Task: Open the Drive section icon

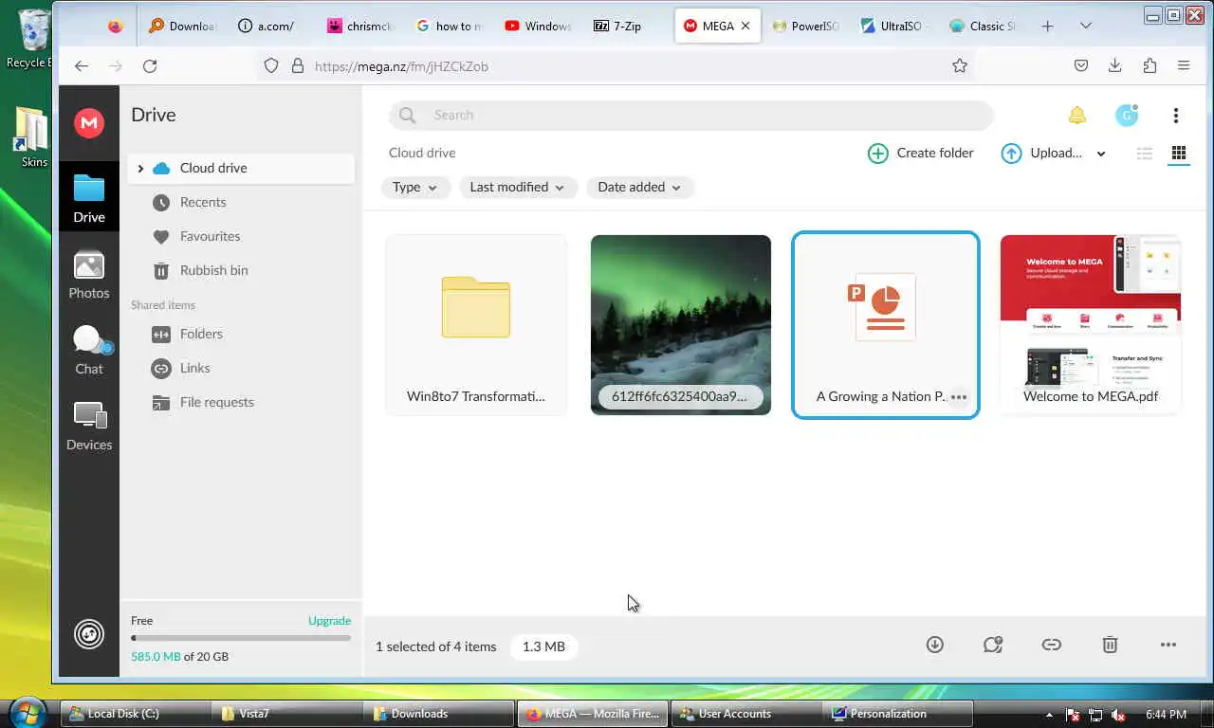Action: [89, 198]
